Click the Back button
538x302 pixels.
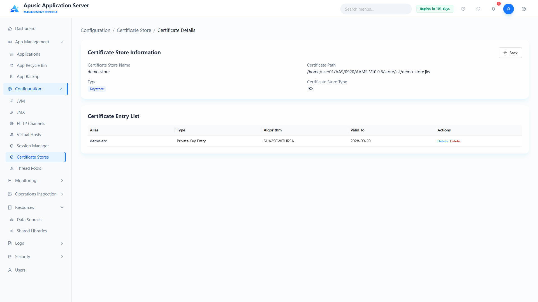(510, 53)
